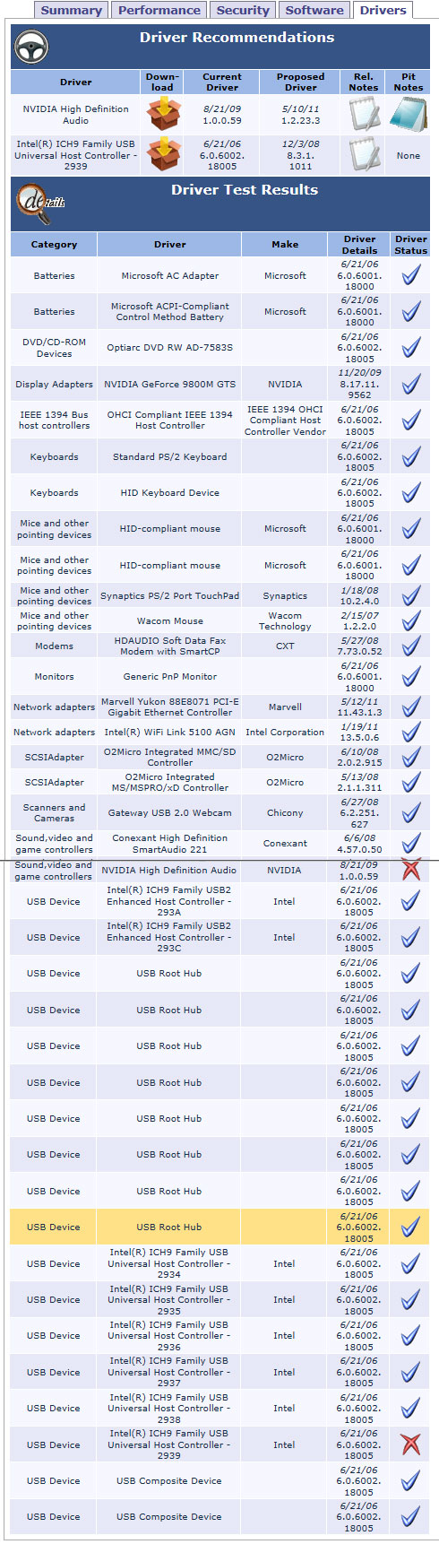Download NVIDIA High Definition Audio driver

click(163, 115)
